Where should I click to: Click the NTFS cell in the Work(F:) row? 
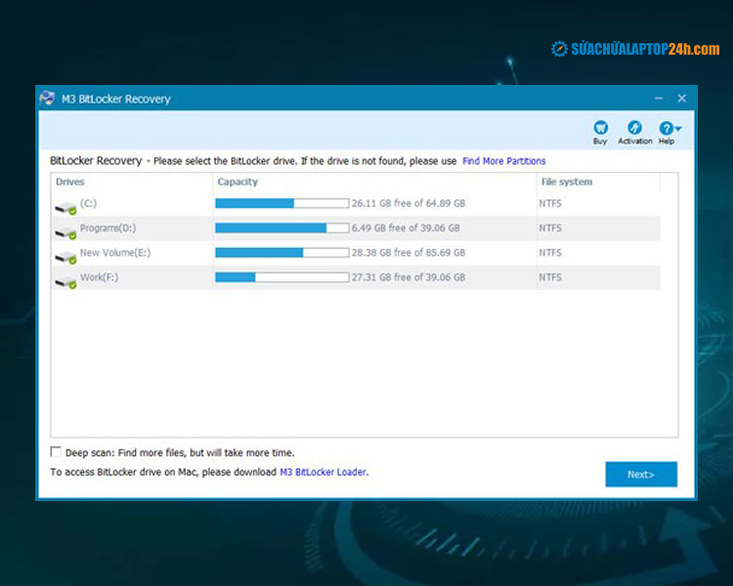pos(549,277)
